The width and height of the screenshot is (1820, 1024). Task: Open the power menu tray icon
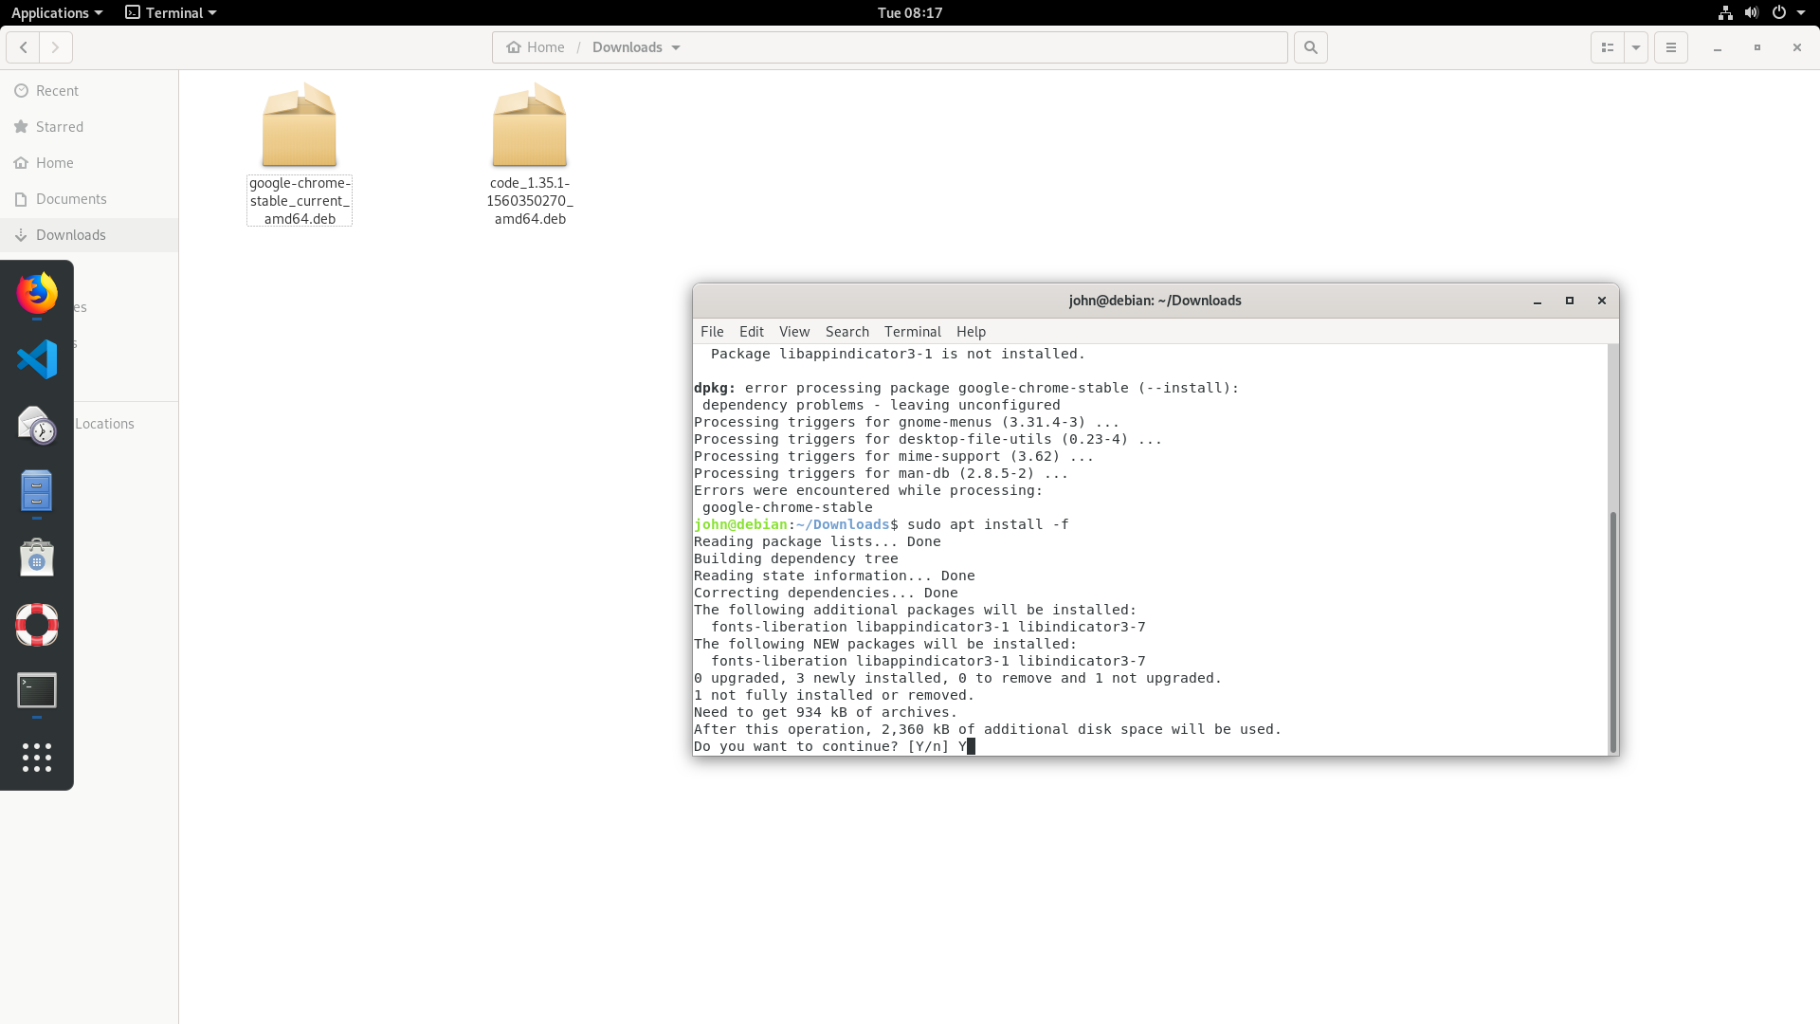[1778, 12]
